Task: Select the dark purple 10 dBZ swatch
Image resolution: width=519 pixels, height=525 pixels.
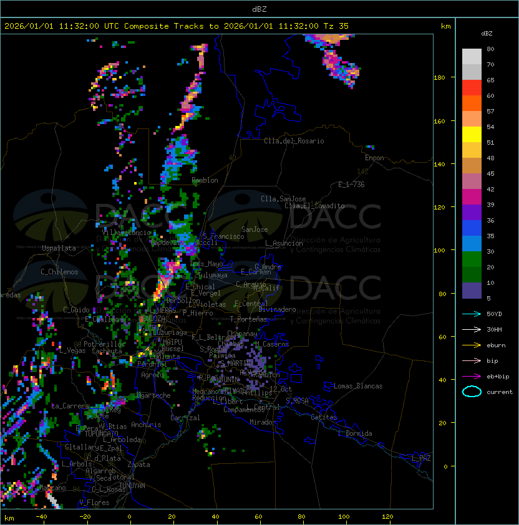Action: (472, 291)
